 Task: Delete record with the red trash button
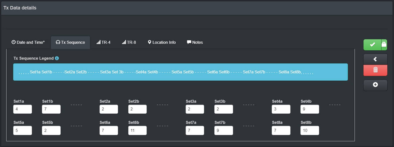coord(375,70)
